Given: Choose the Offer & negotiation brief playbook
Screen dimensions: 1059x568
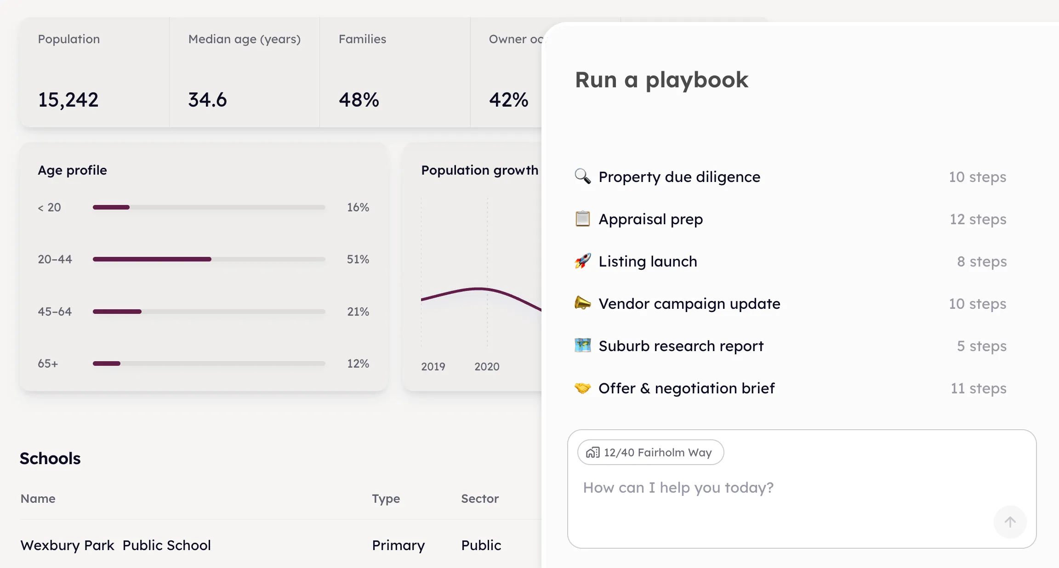Looking at the screenshot, I should [791, 388].
